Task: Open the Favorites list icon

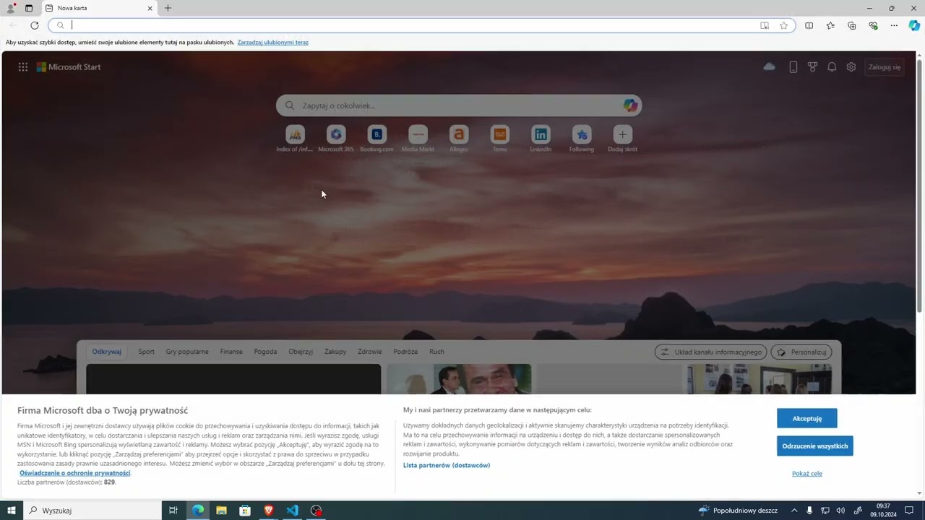Action: coord(830,25)
